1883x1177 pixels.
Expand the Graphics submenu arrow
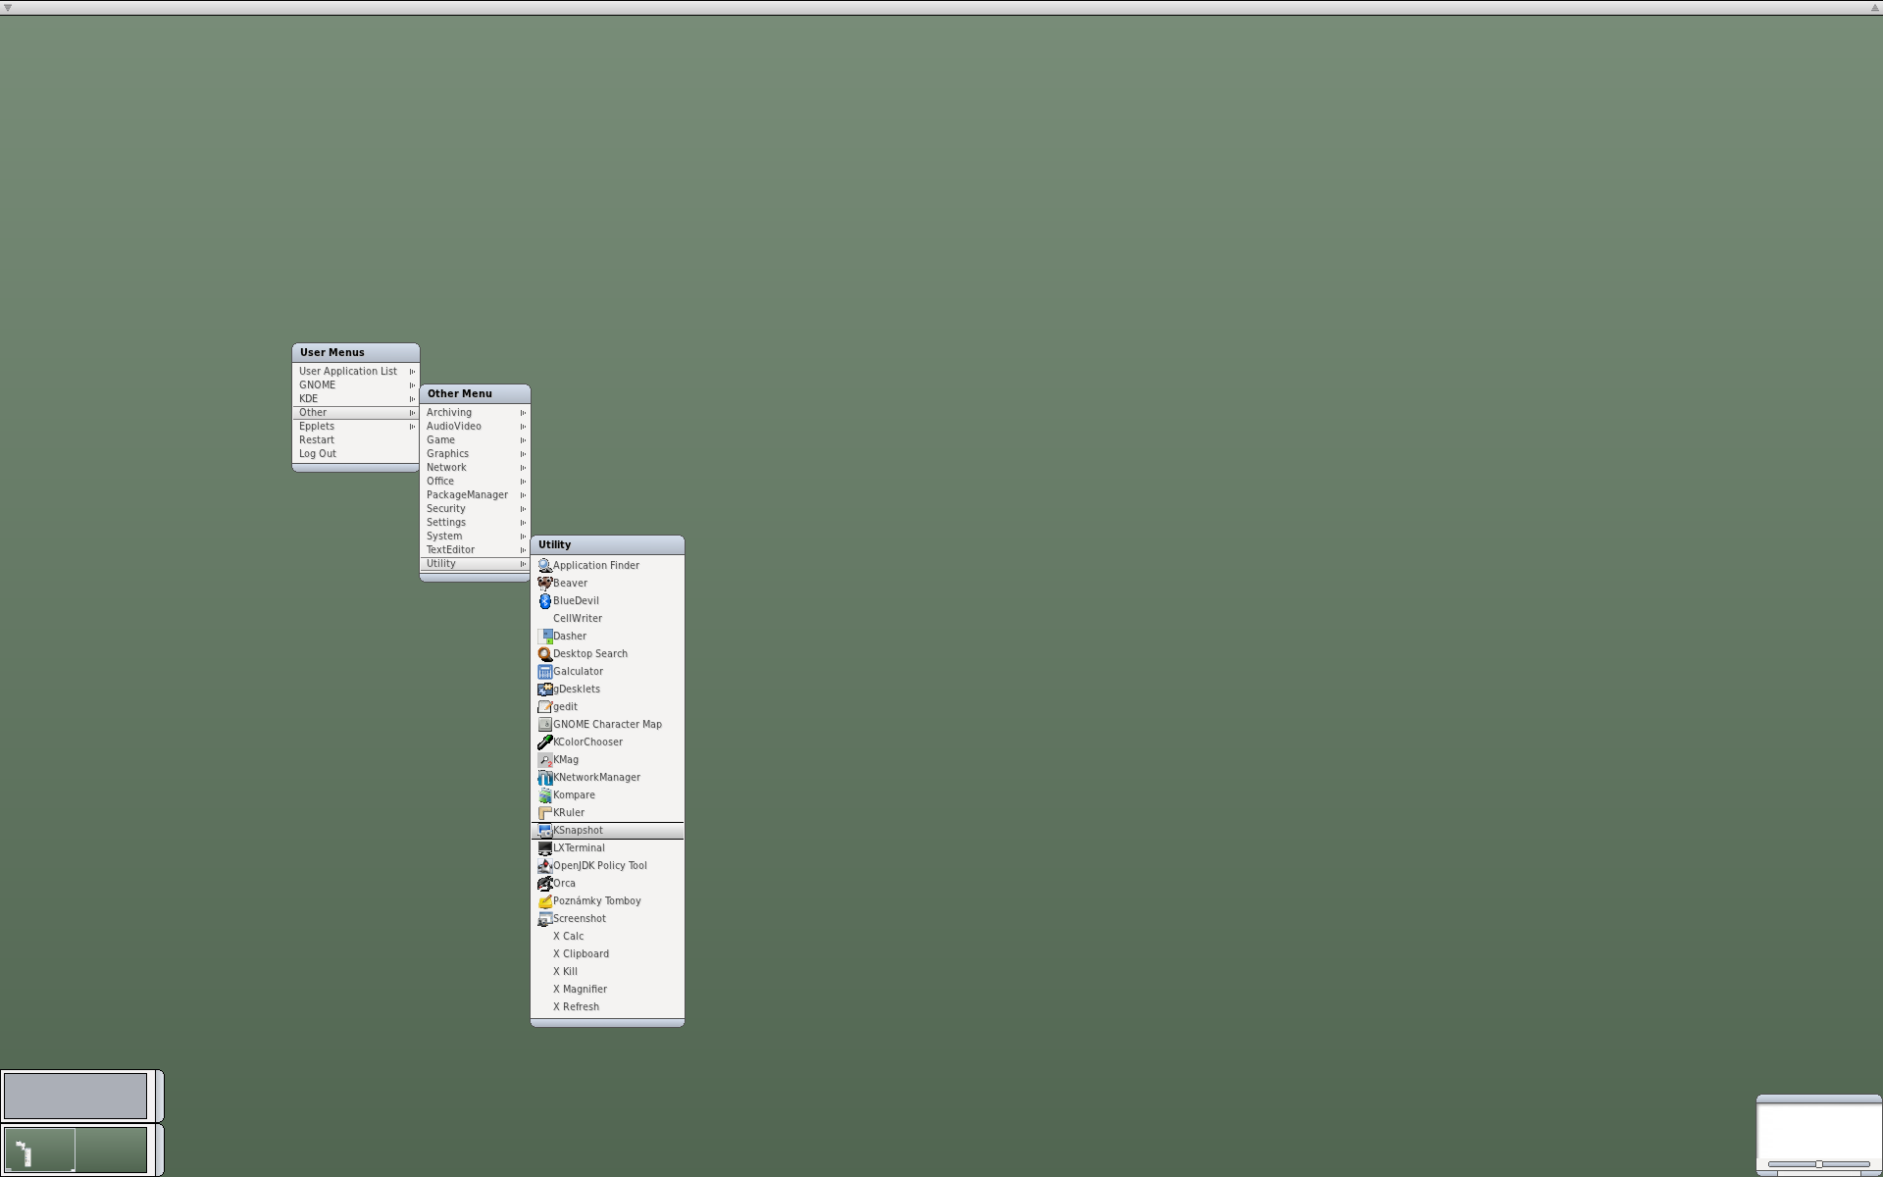[523, 454]
